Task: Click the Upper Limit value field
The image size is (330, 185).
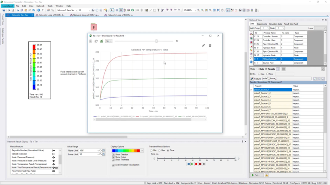Action: 88,151
